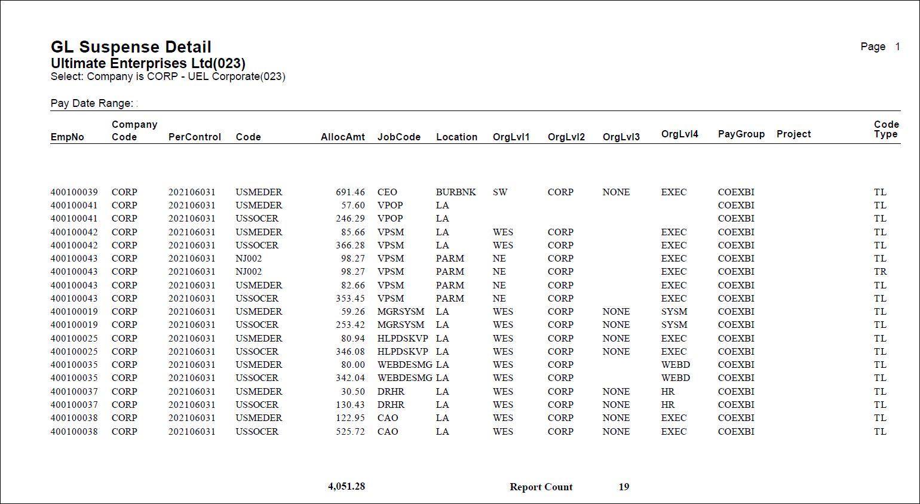Click MGRSYSM job code in 59.26 row
This screenshot has width=920, height=504.
401,312
